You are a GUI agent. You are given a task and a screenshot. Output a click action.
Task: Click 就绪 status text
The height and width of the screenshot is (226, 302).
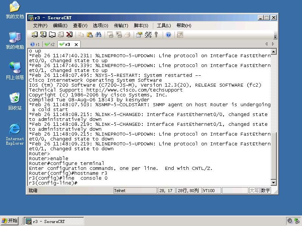(x=33, y=191)
